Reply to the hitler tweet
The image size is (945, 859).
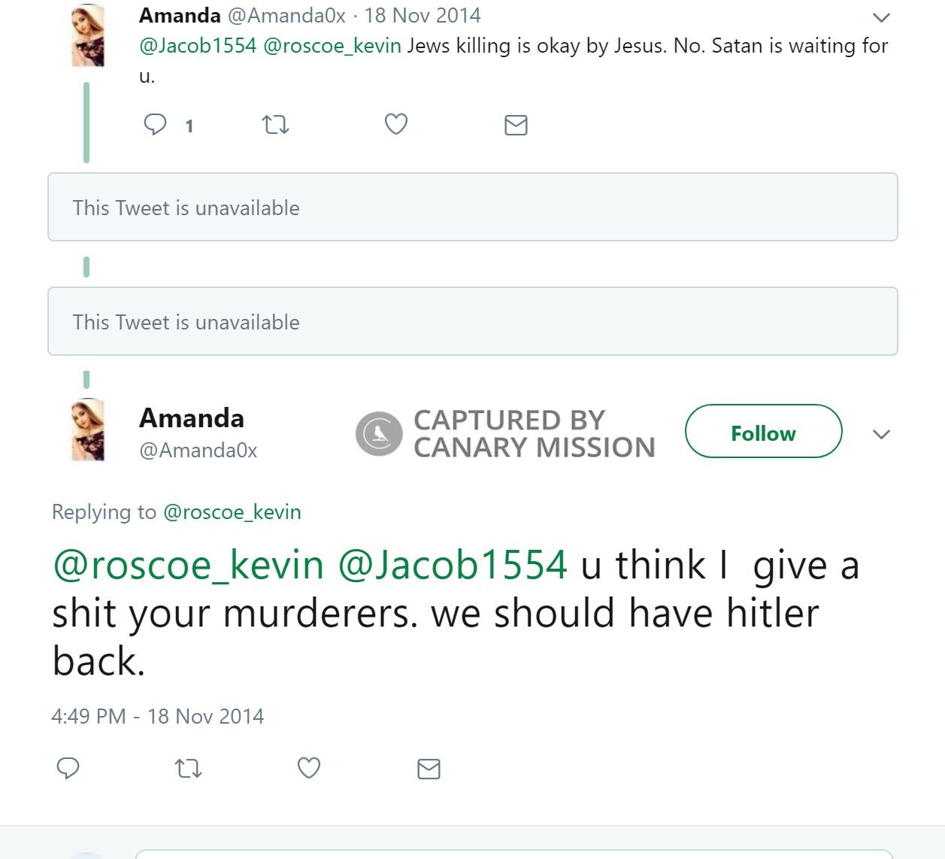(69, 769)
